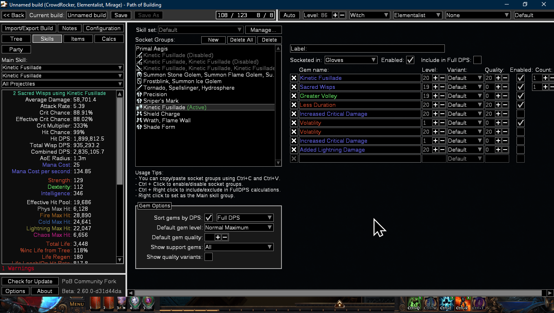Switch to the Items tab
554x313 pixels.
[78, 39]
